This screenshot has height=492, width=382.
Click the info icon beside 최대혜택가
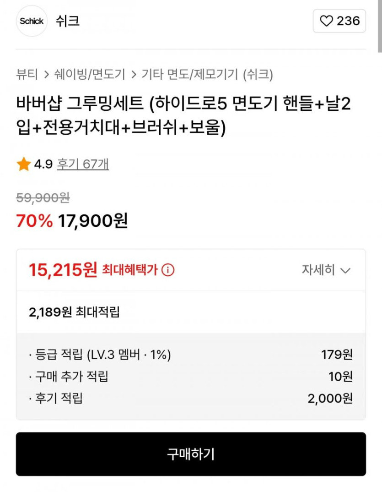click(x=168, y=270)
